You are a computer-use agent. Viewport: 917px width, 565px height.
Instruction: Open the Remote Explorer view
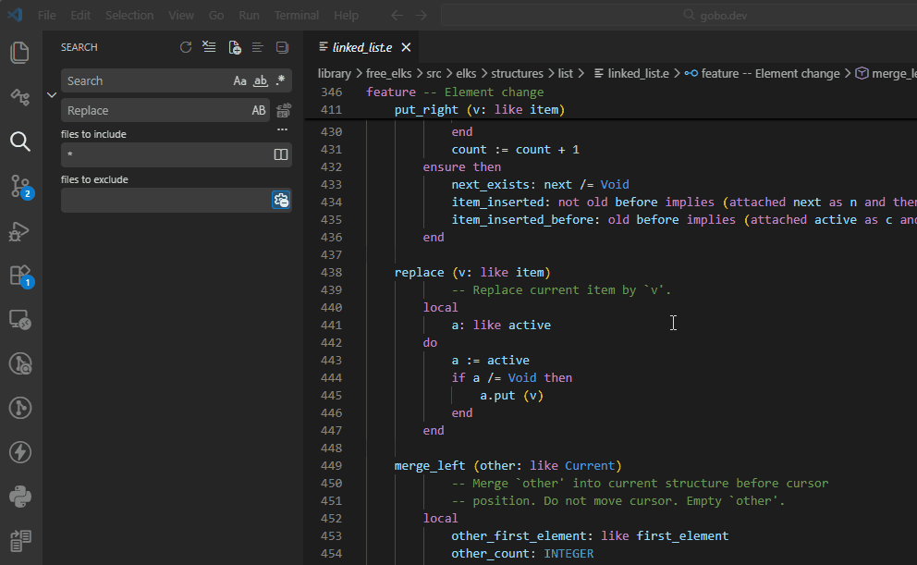click(19, 320)
